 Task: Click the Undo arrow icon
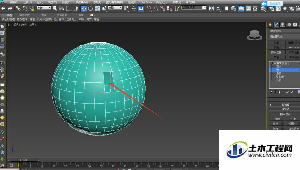3,8
